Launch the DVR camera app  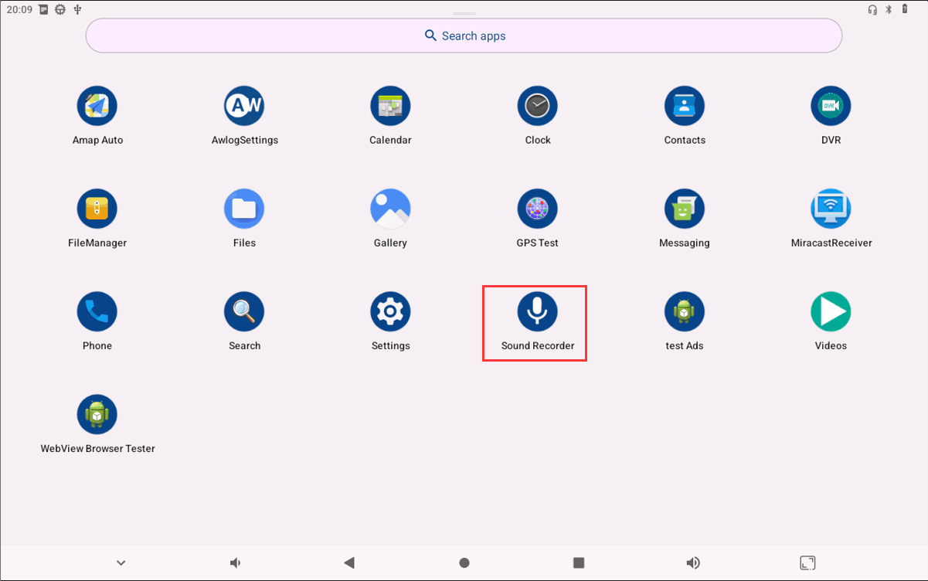pos(831,106)
